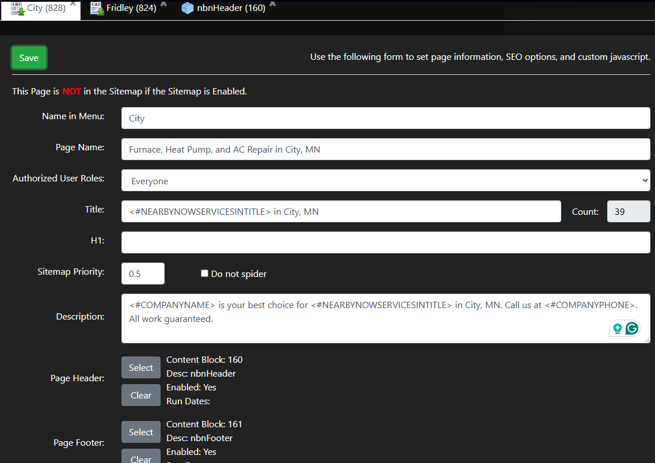The height and width of the screenshot is (463, 655).
Task: Close the City (828) tab
Action: coord(73,3)
